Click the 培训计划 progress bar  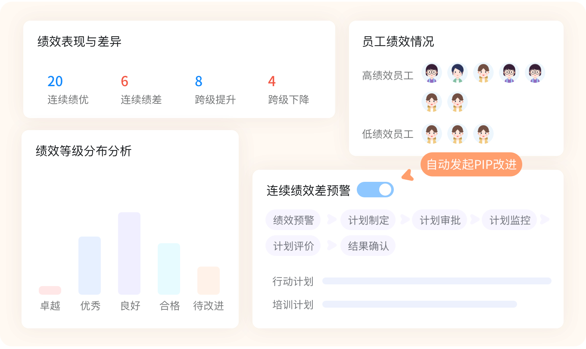419,304
